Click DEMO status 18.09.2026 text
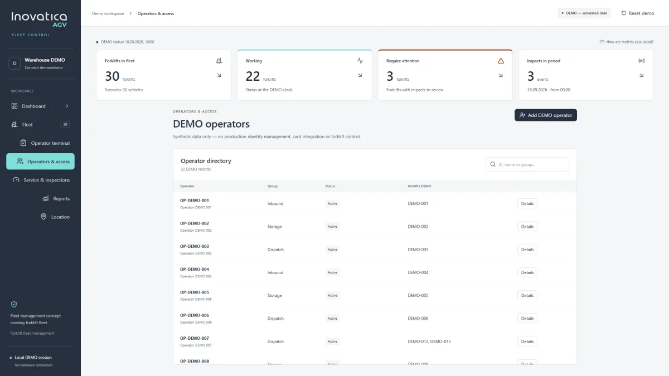 (128, 42)
